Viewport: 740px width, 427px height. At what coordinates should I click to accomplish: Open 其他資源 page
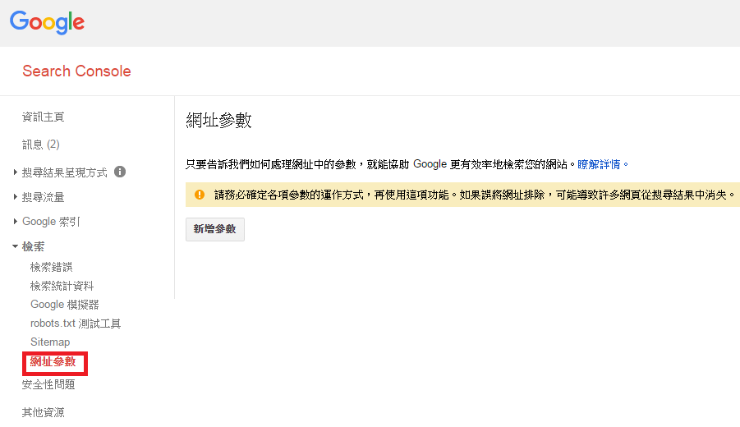click(43, 412)
